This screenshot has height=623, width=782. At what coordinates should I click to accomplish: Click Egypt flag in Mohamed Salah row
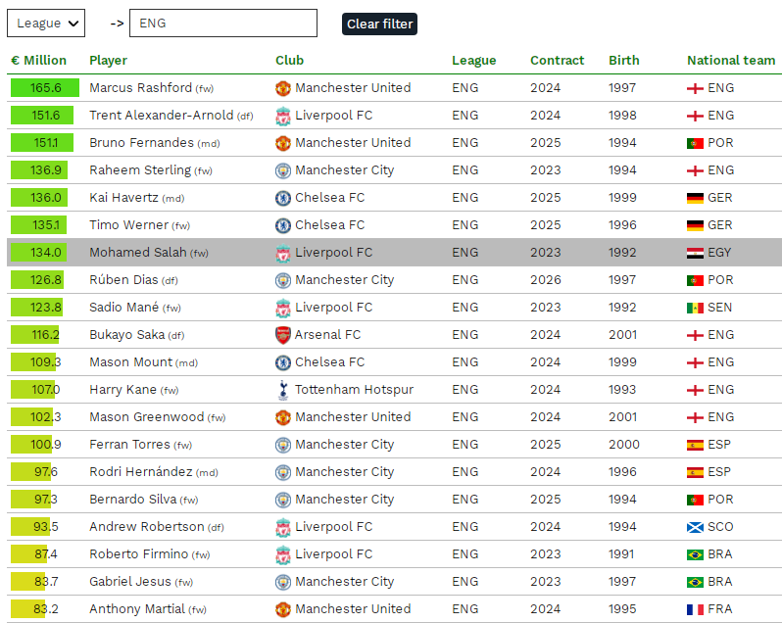(695, 253)
